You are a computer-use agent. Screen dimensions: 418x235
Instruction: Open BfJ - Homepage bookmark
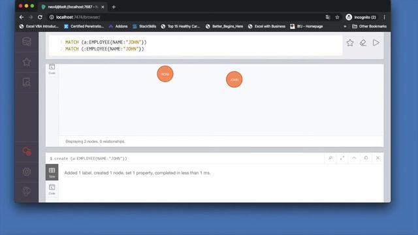coord(306,26)
